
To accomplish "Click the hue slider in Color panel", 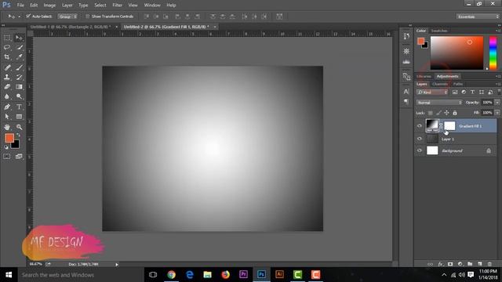I will (493, 52).
